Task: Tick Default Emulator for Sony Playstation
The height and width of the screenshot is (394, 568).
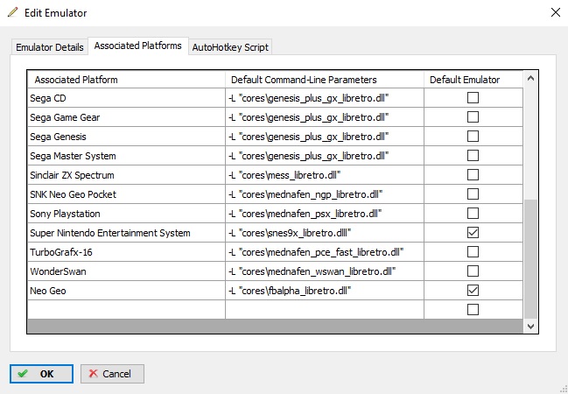Action: click(x=473, y=213)
